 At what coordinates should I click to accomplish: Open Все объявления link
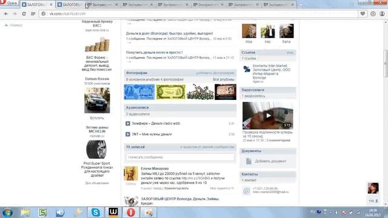[97, 183]
